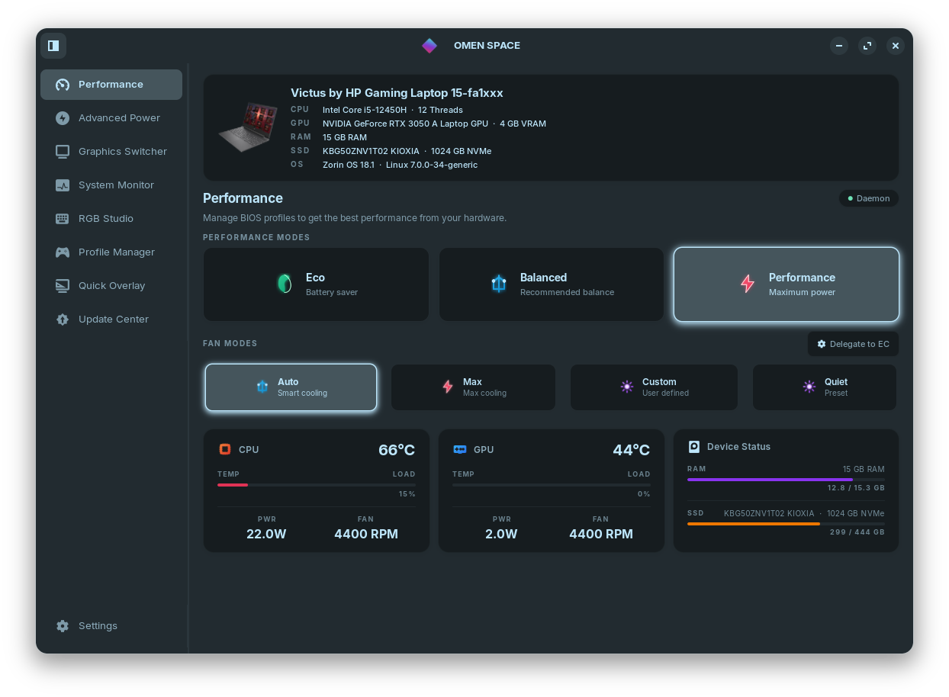Click the Intel Core i5-12450H text

click(x=365, y=110)
